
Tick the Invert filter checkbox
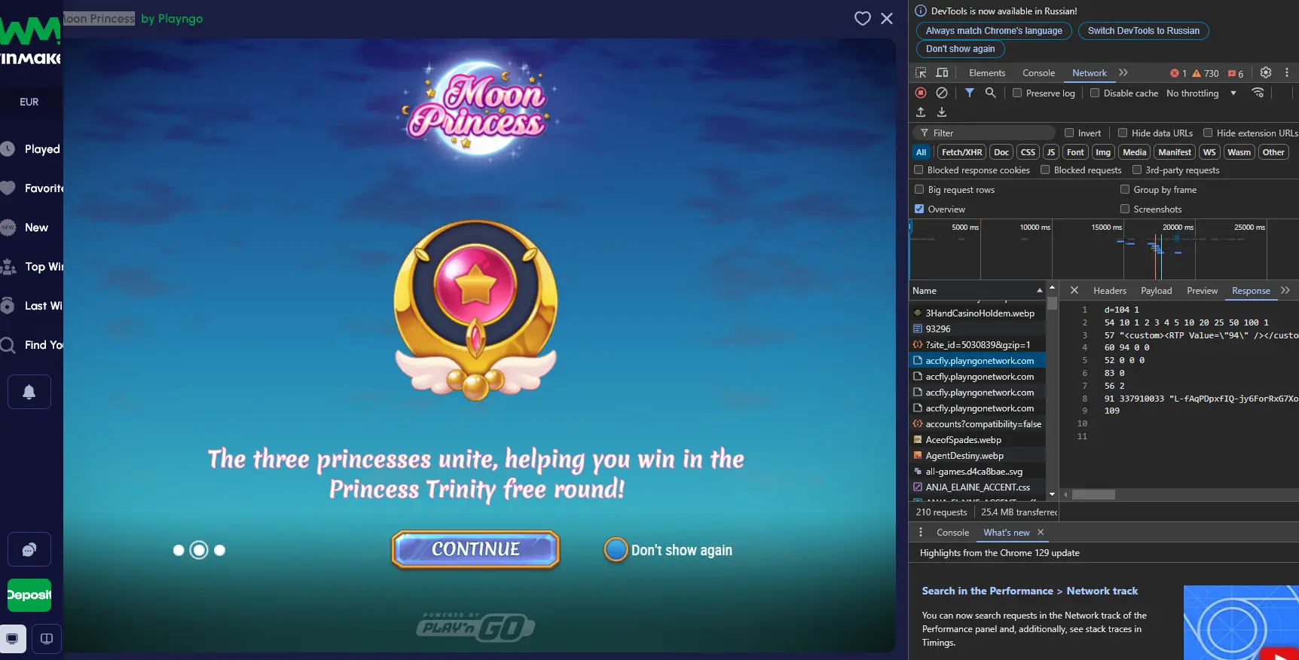point(1069,133)
